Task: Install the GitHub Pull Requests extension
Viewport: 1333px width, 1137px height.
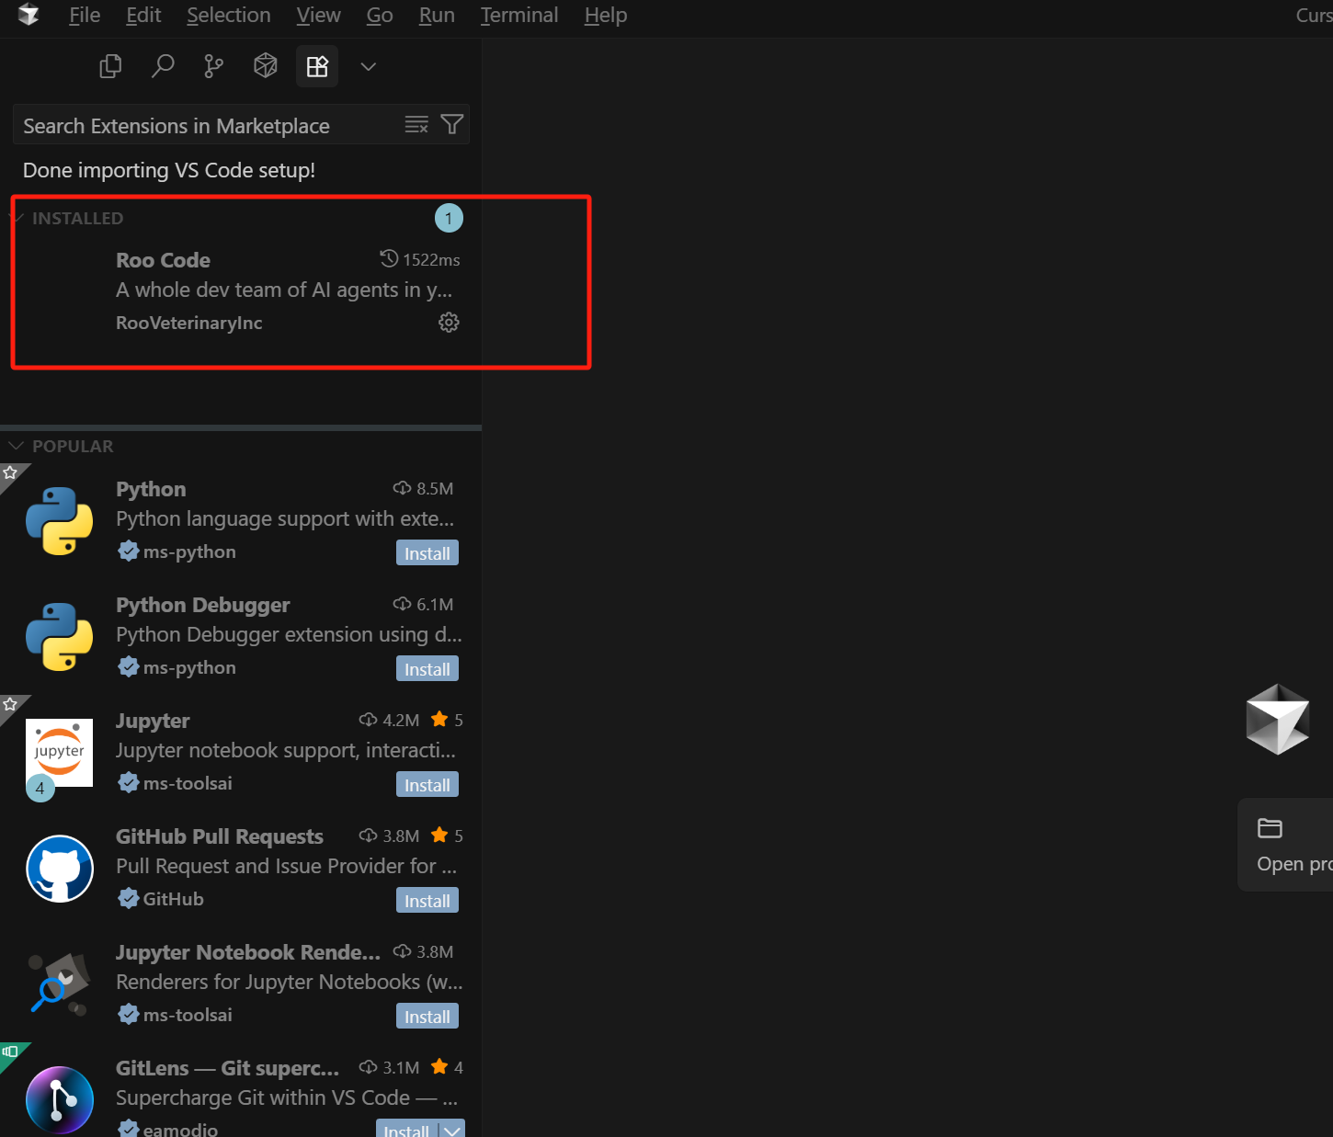Action: (x=427, y=901)
